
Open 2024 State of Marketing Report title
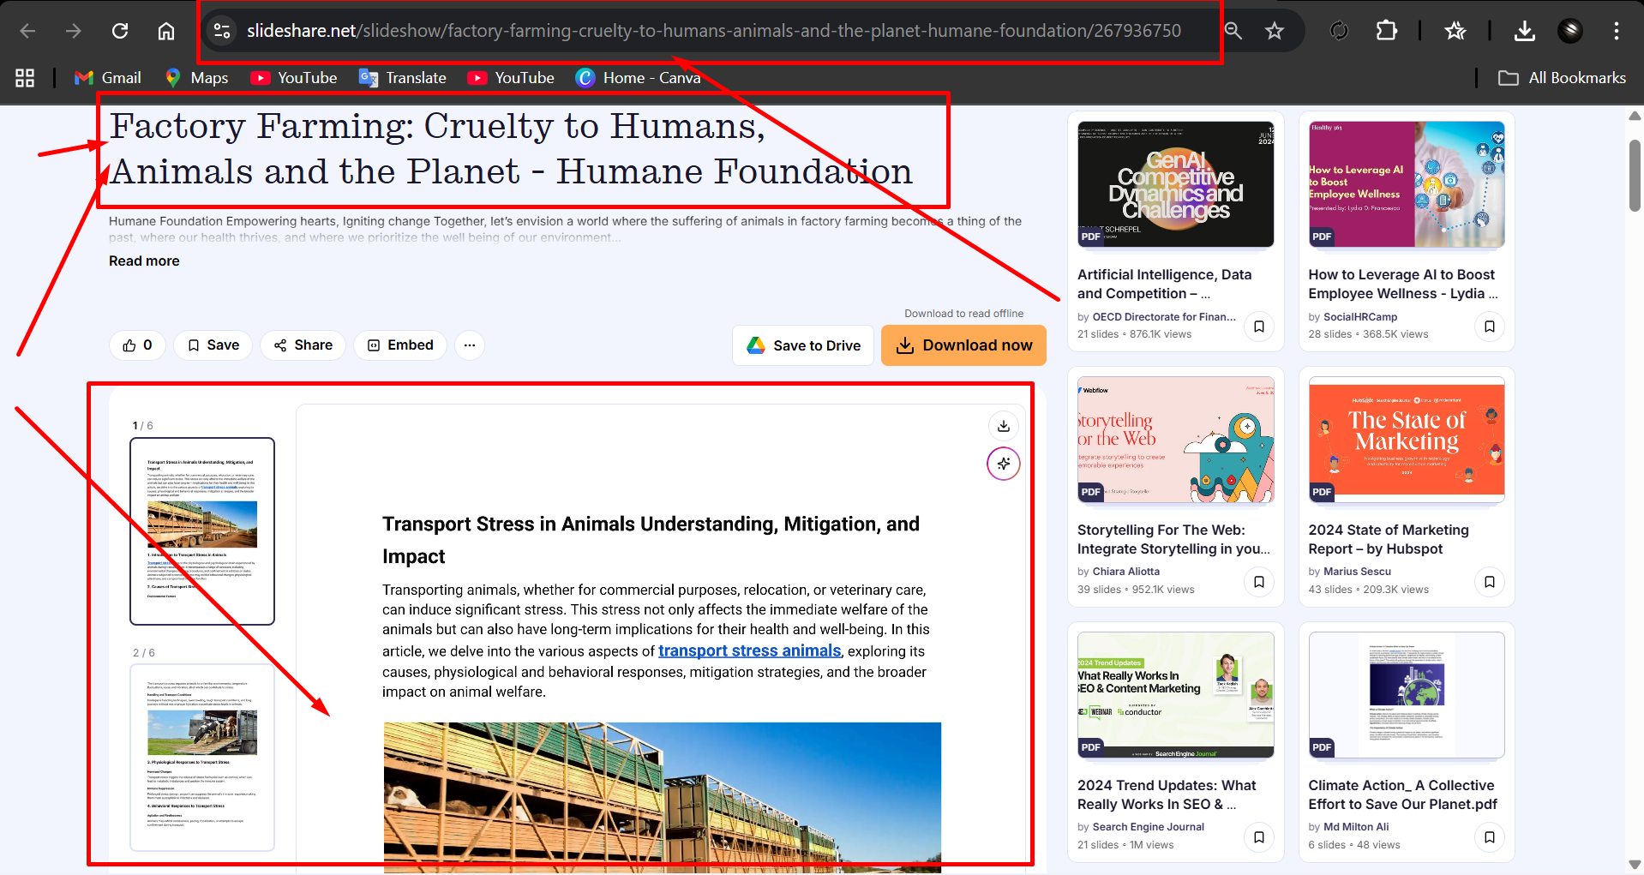pyautogui.click(x=1389, y=540)
